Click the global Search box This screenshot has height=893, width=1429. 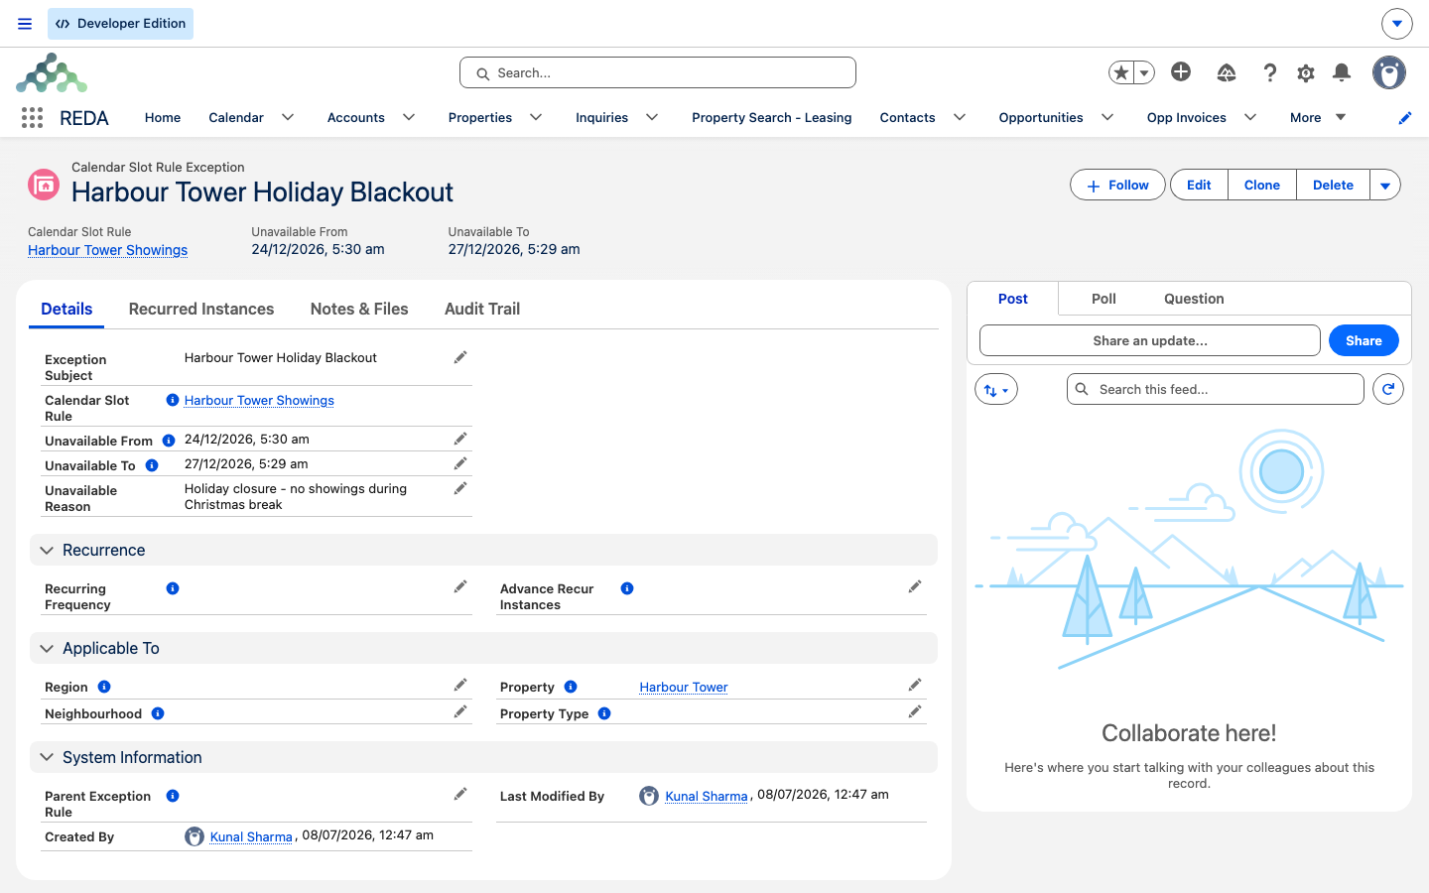pyautogui.click(x=658, y=72)
